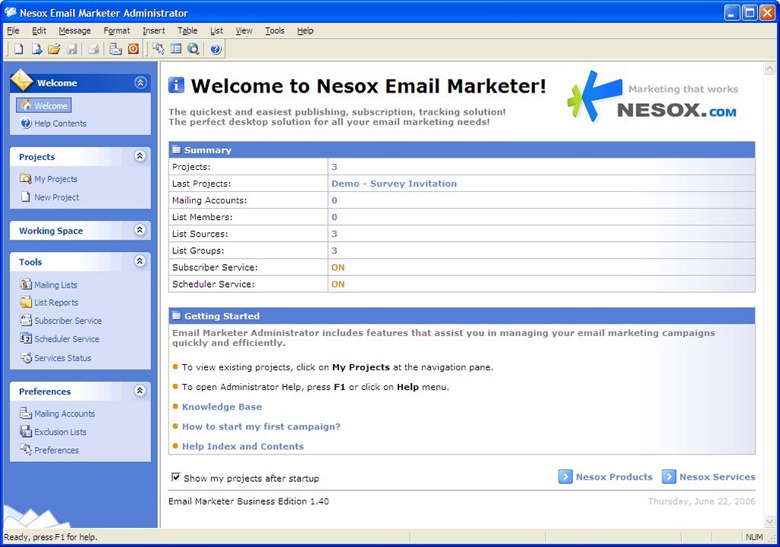Viewport: 780px width, 547px height.
Task: Open the Message menu
Action: (x=74, y=30)
